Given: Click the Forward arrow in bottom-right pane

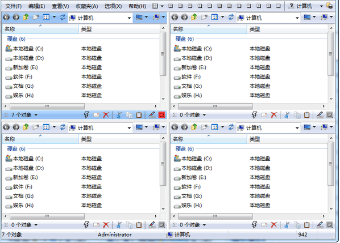Looking at the screenshot, I should pos(184,127).
